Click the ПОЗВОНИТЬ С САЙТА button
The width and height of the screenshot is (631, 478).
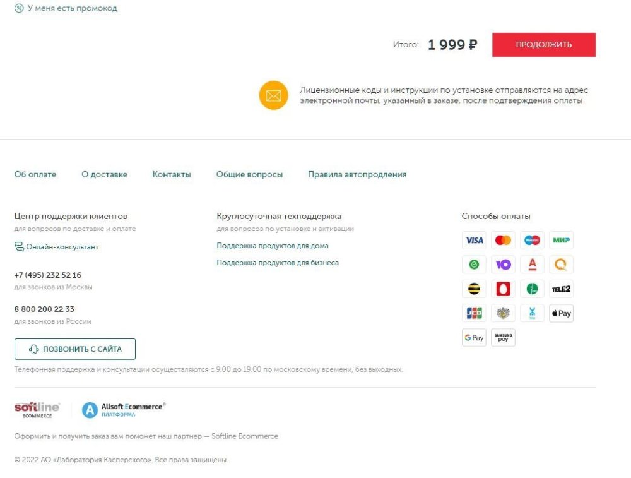click(75, 349)
